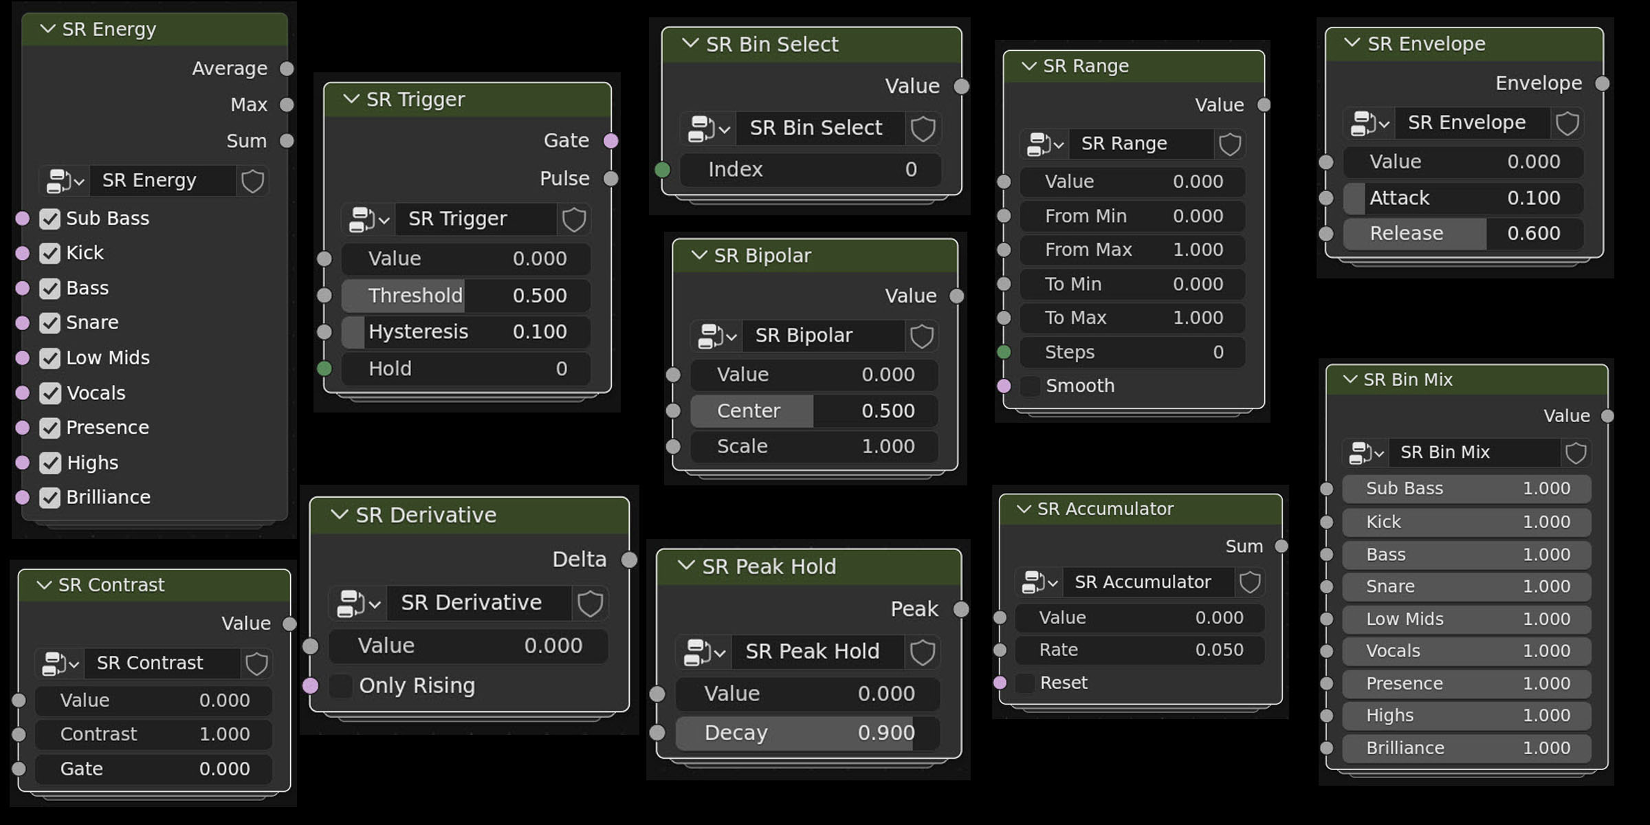
Task: Click the SR Envelope node group name field
Action: pos(1473,123)
